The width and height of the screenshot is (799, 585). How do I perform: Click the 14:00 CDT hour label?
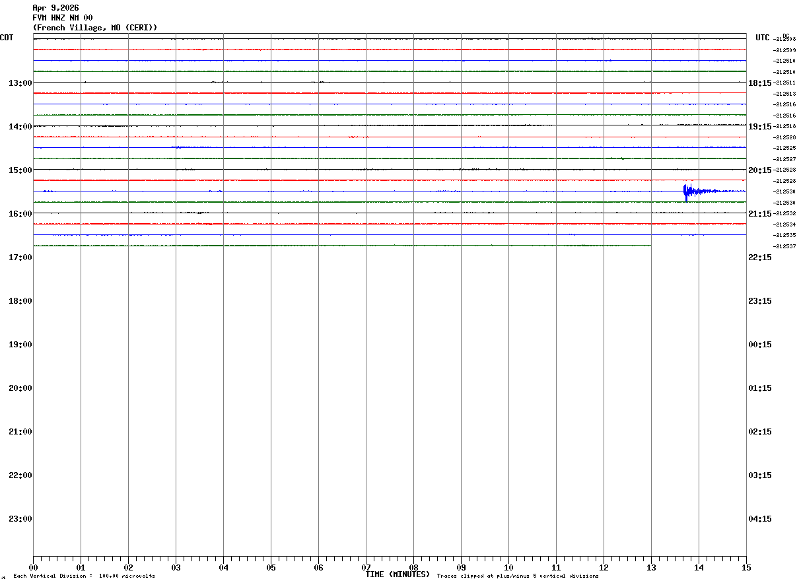point(20,126)
